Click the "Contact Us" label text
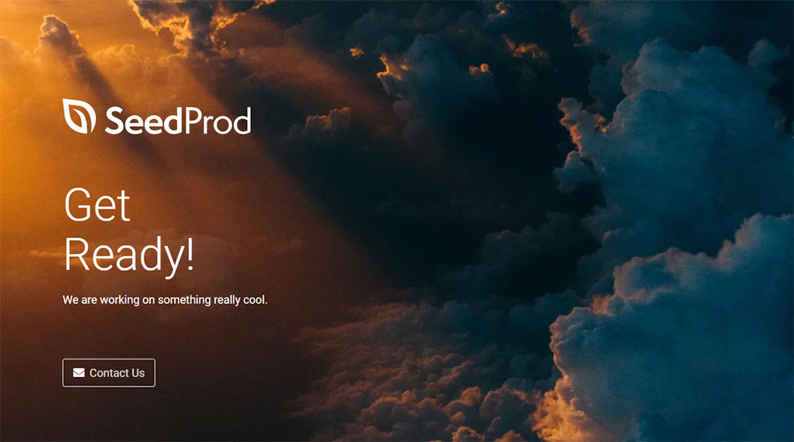This screenshot has height=442, width=794. pos(117,373)
